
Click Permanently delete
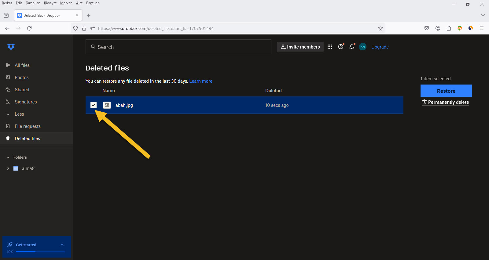(446, 102)
